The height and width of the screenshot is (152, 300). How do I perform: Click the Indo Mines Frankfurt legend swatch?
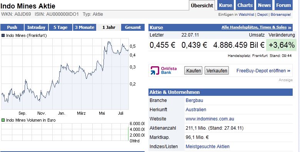coord(3,35)
